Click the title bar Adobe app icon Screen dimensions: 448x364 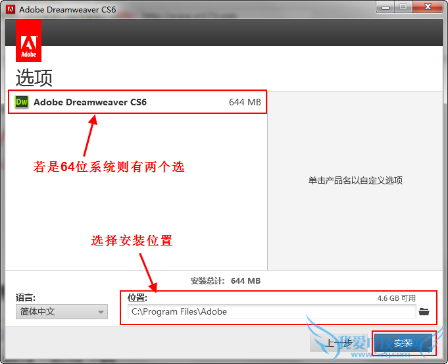coord(11,9)
